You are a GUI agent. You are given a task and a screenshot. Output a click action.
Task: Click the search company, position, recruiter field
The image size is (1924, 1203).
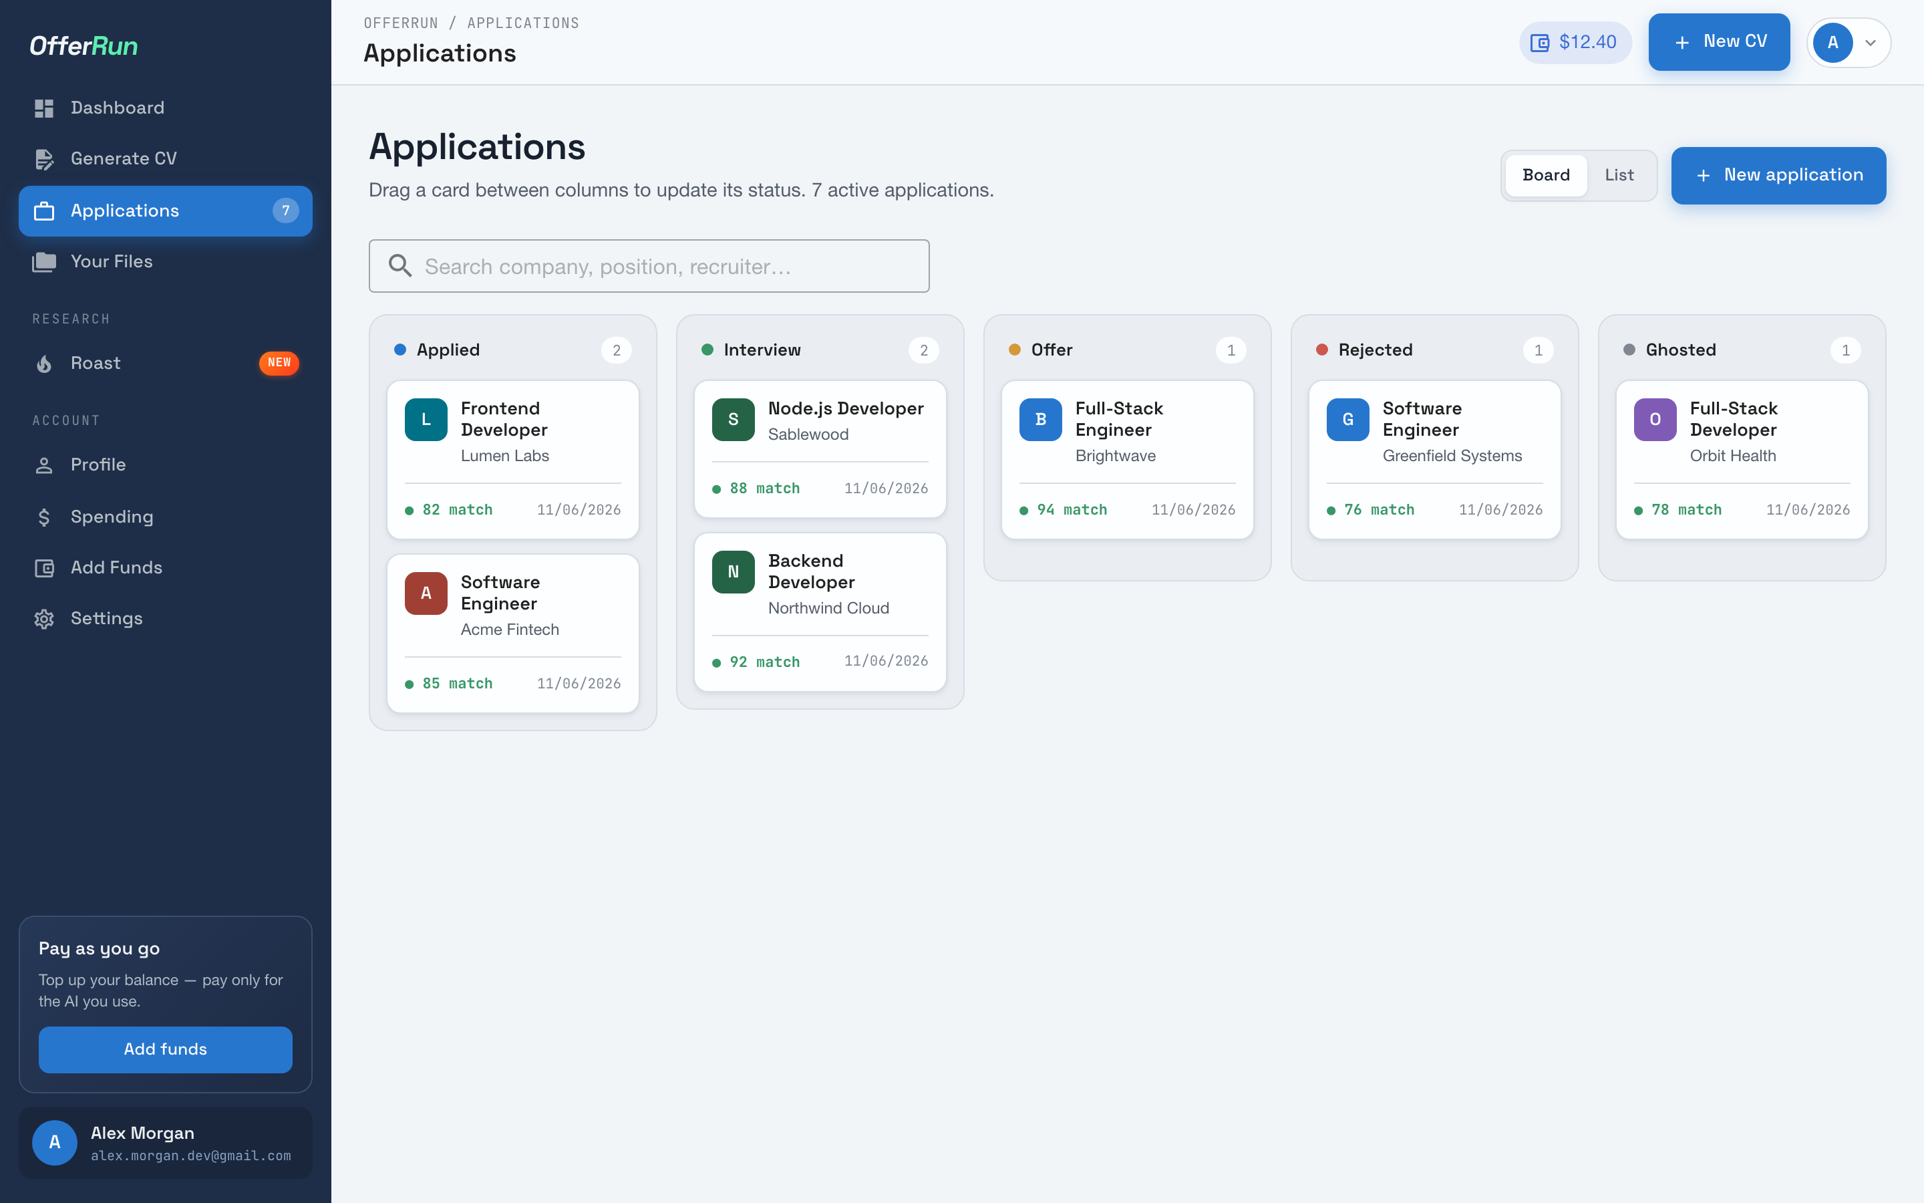click(649, 266)
